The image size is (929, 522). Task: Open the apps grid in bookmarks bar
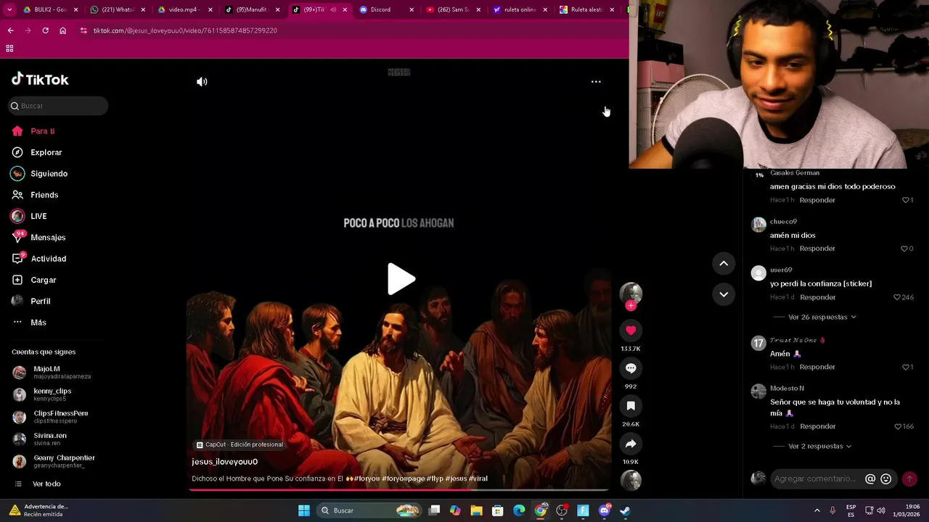click(9, 49)
